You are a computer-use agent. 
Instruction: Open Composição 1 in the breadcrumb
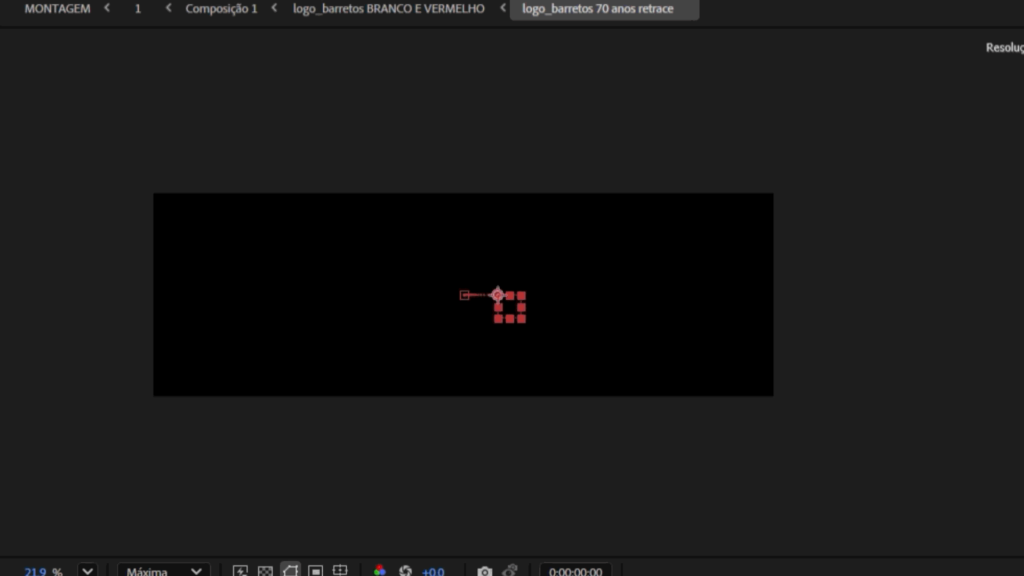pyautogui.click(x=221, y=9)
